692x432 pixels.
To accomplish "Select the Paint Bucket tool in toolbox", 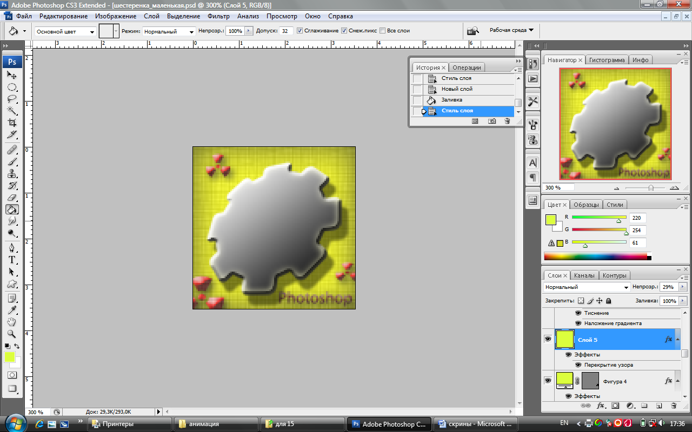I will pos(12,210).
